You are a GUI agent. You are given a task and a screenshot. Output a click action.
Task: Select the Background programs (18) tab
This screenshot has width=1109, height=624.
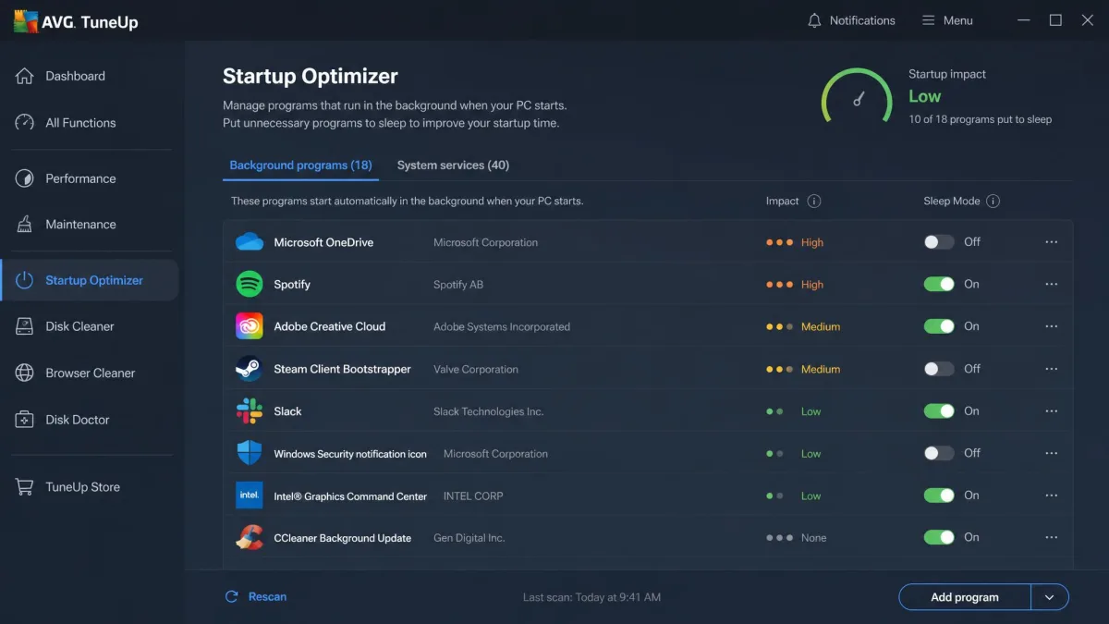pyautogui.click(x=300, y=165)
